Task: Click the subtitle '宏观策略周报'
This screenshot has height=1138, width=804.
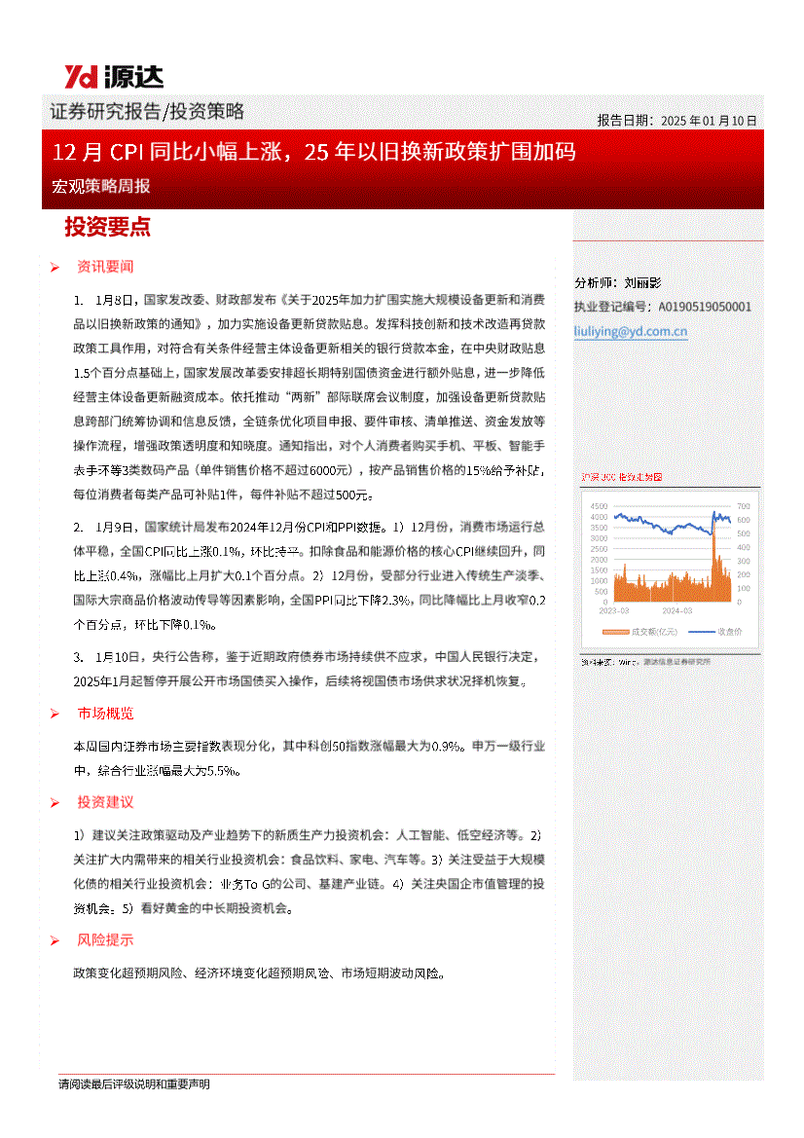Action: tap(101, 186)
